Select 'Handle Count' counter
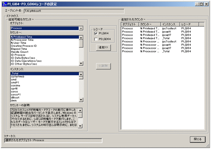211x149 pixels. [x=45, y=52]
